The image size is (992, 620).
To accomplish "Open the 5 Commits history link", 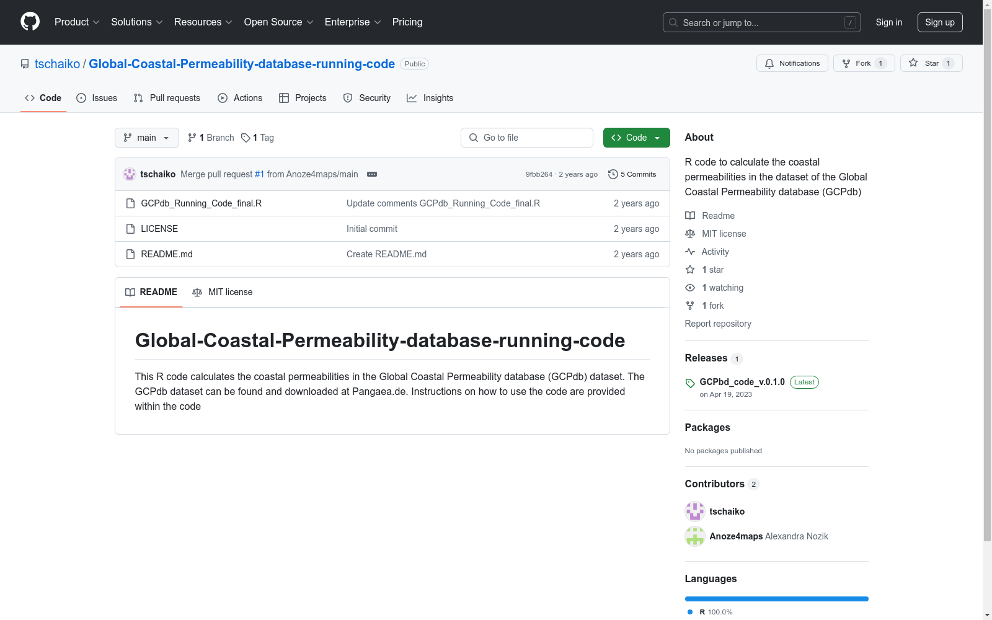I will tap(632, 174).
